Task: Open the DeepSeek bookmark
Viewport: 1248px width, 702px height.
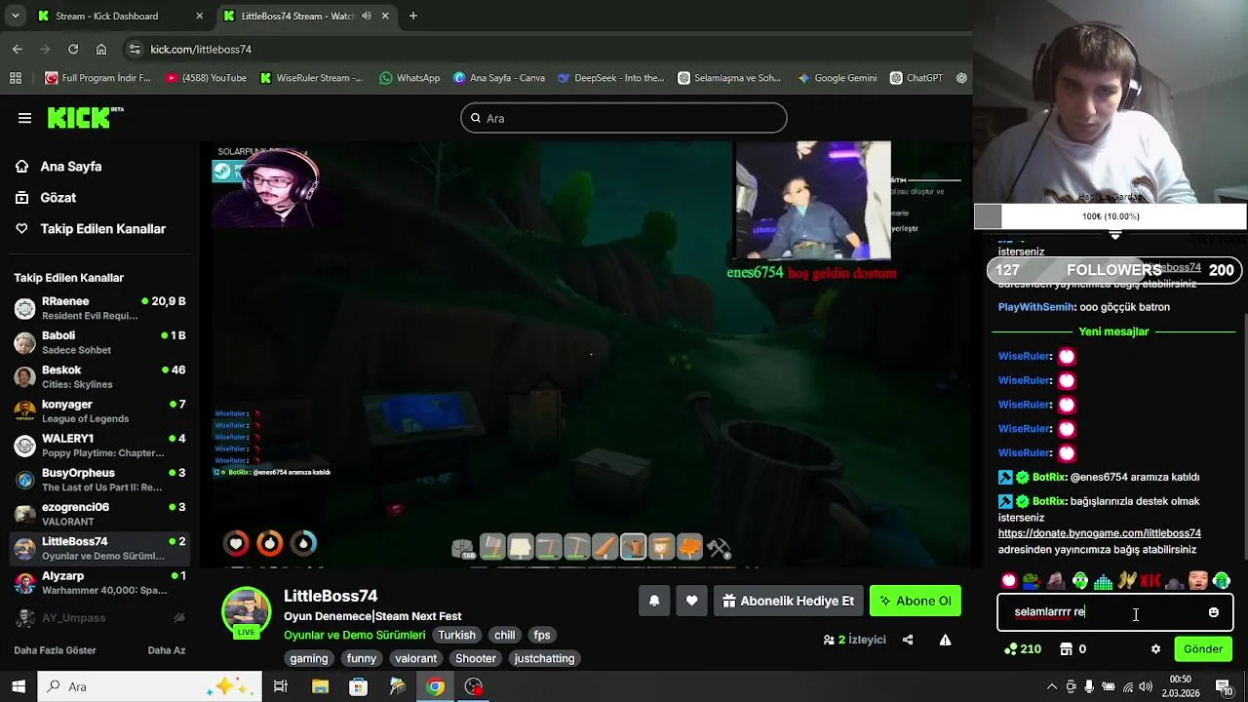Action: [611, 78]
